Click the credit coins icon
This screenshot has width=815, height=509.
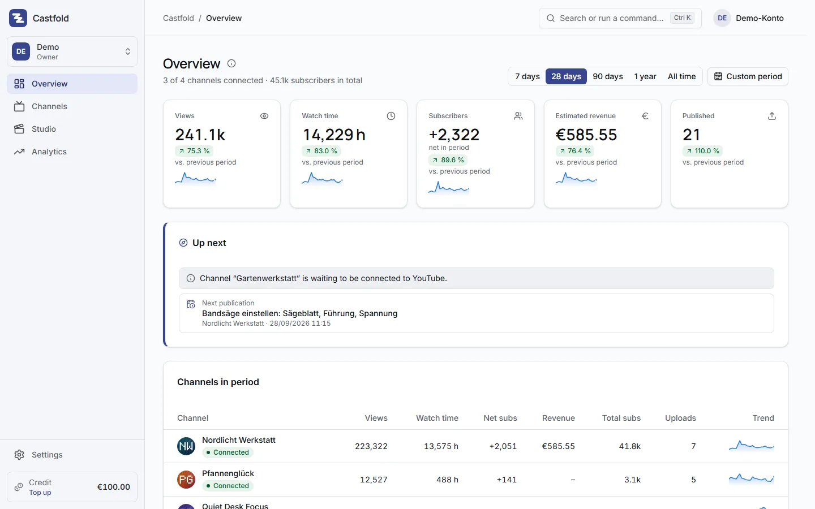[19, 487]
